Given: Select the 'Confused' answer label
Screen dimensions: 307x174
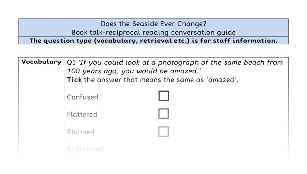Looking at the screenshot, I should (83, 97).
